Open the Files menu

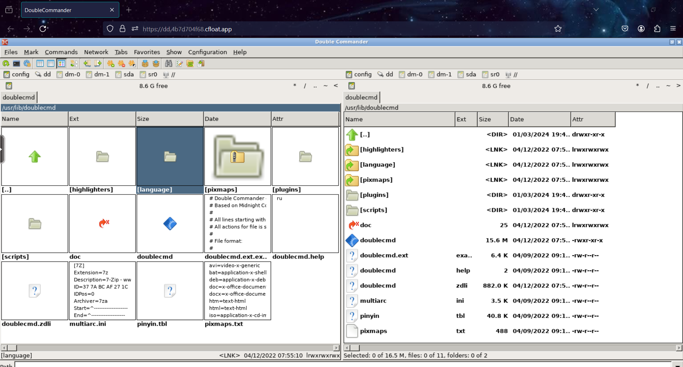11,52
